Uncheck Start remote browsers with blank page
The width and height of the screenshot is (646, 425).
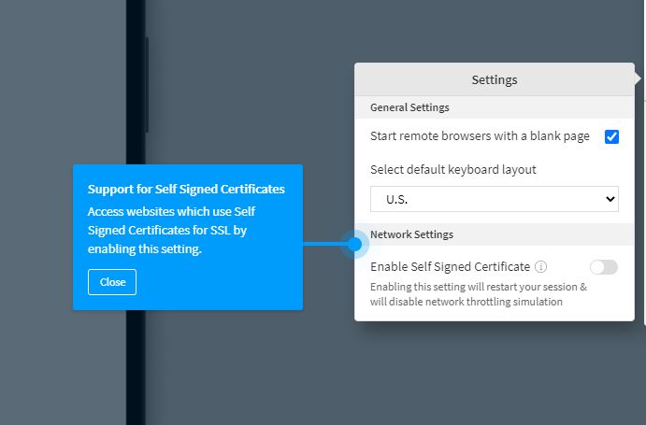pos(611,136)
